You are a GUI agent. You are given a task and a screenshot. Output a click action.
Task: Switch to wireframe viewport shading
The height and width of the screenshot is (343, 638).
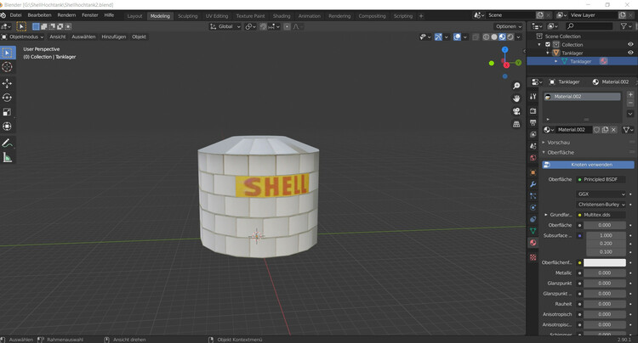[x=486, y=37]
